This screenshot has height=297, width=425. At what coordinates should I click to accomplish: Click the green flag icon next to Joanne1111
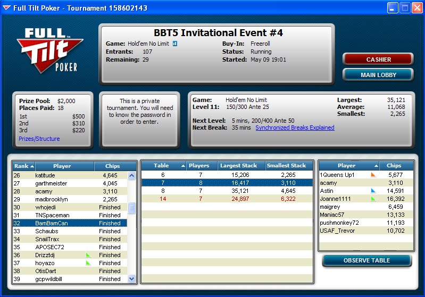[373, 199]
